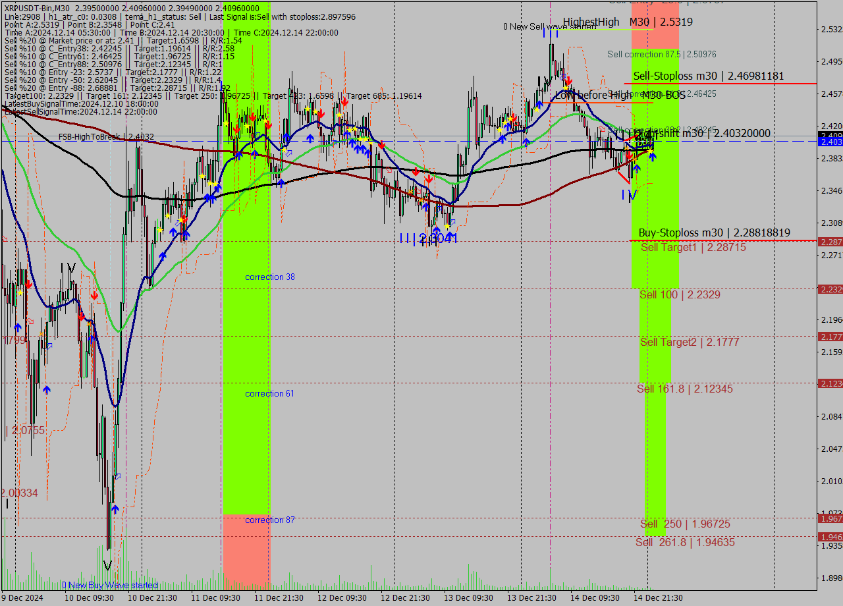Select the 'correction 87' label
843x606 pixels.
(x=270, y=520)
